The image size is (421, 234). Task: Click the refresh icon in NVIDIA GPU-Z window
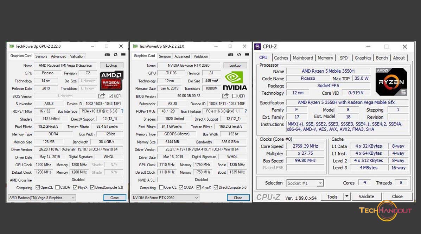[239, 55]
